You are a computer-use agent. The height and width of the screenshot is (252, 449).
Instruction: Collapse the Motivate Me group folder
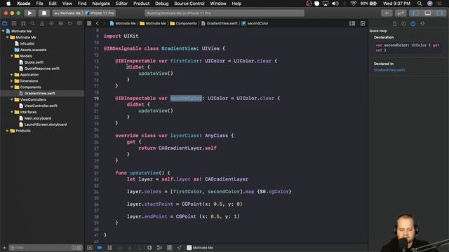(x=8, y=37)
